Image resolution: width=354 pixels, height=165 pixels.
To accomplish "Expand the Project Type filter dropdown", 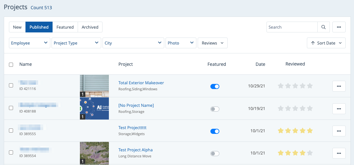I will (76, 43).
